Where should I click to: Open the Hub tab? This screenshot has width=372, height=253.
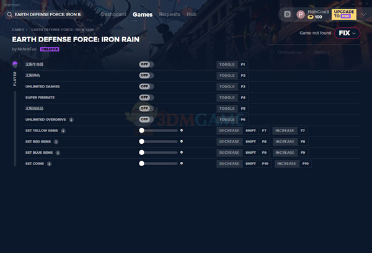(x=192, y=14)
